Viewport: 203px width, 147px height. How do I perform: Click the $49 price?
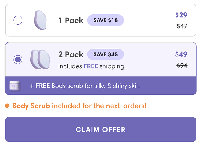point(181,54)
